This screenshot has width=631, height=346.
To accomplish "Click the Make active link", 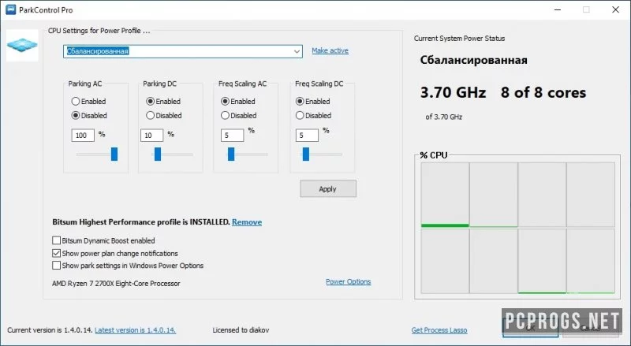I will 330,50.
